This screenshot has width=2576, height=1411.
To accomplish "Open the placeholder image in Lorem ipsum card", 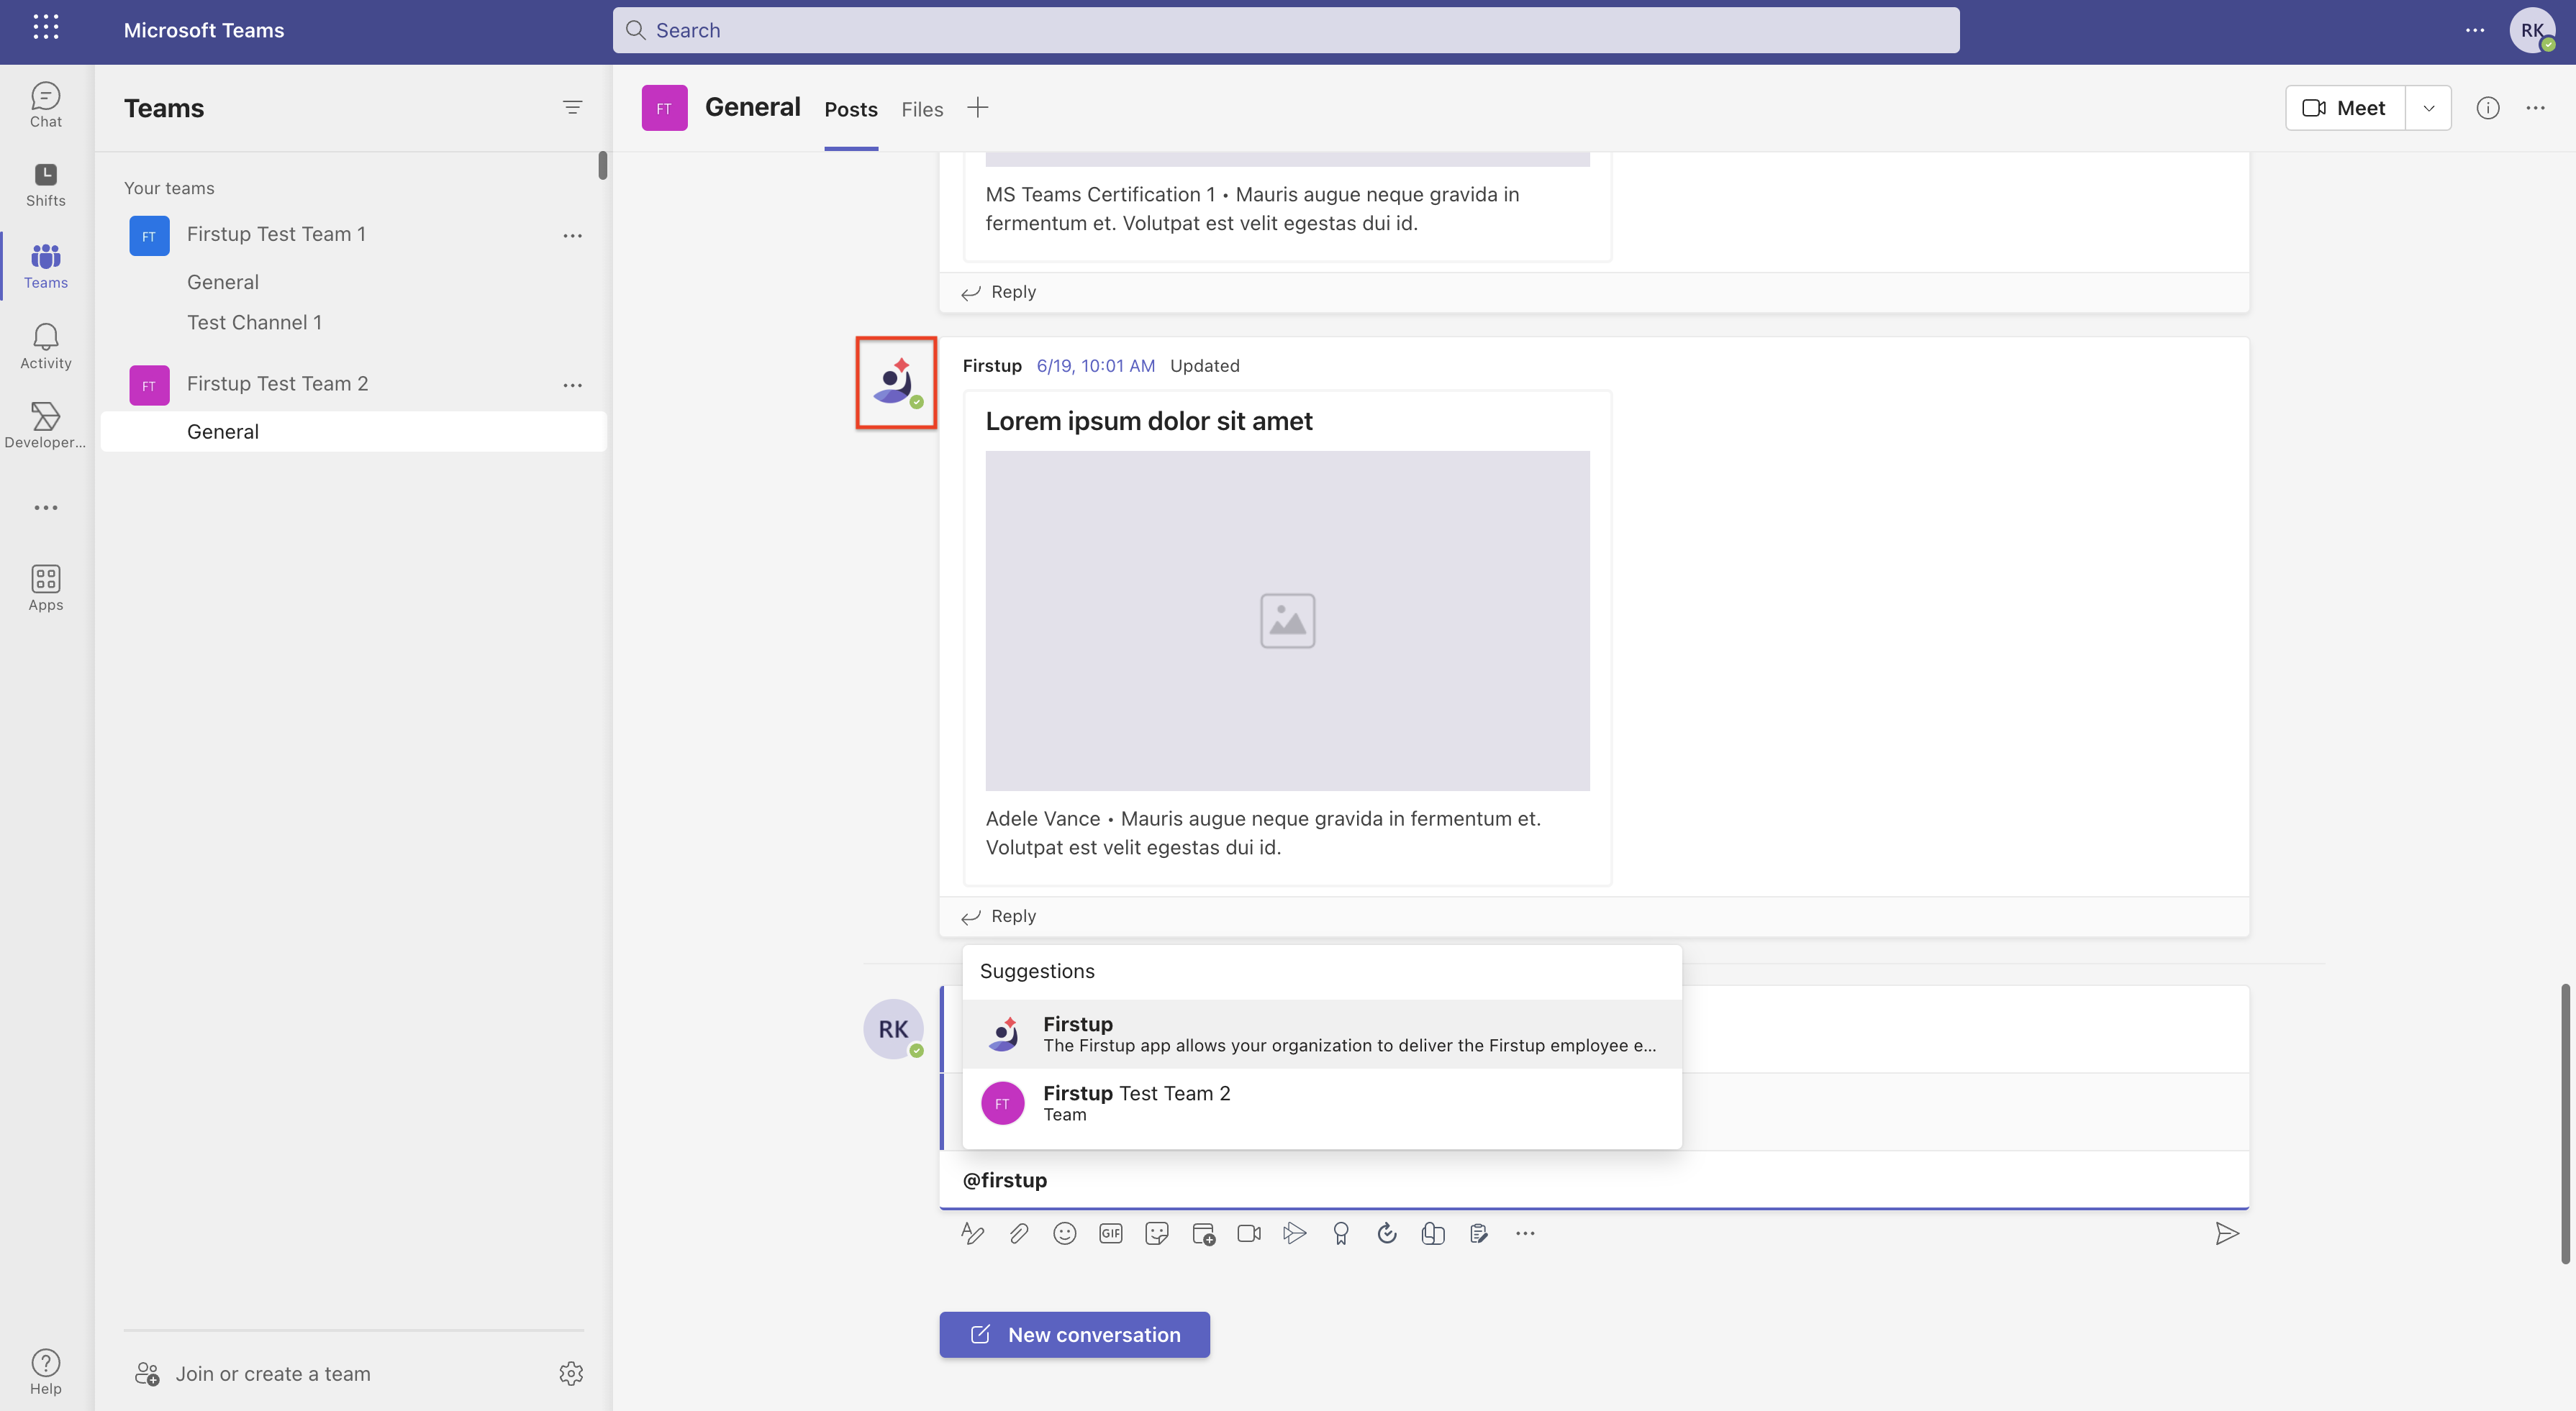I will pos(1287,621).
